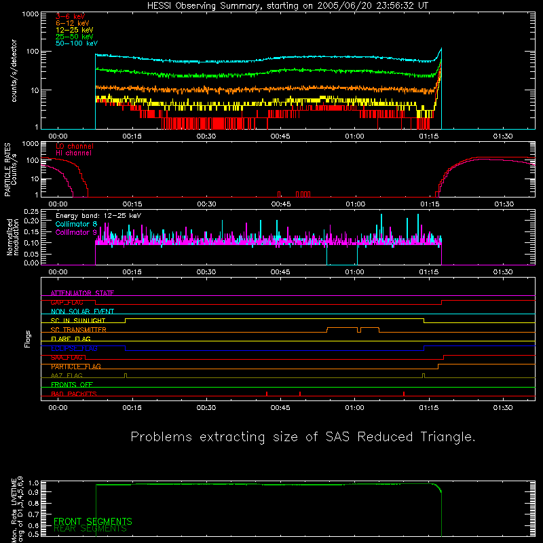
Task: Select the PARTICLE_FLAG label
Action: 76,367
